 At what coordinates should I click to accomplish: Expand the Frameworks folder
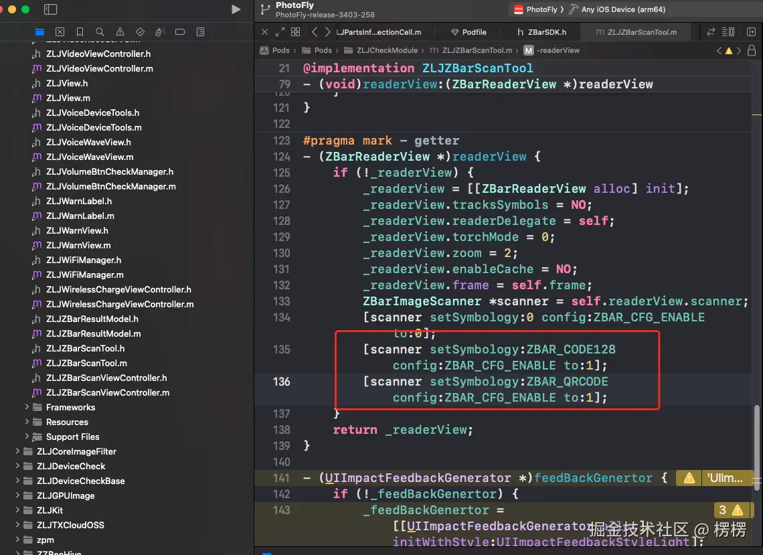pos(27,407)
